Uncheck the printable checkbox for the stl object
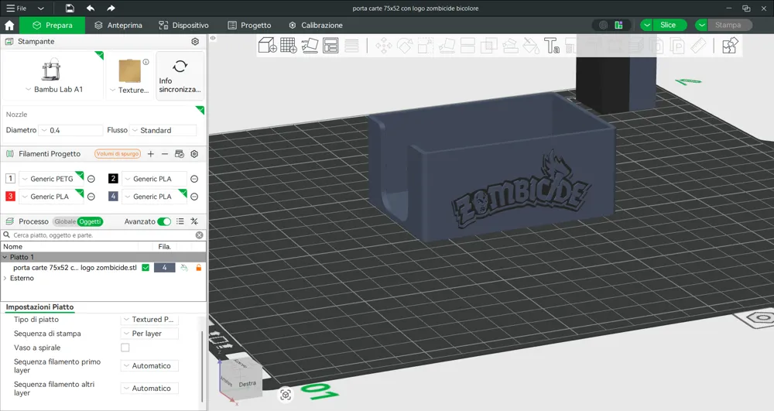The height and width of the screenshot is (411, 774). (x=146, y=268)
